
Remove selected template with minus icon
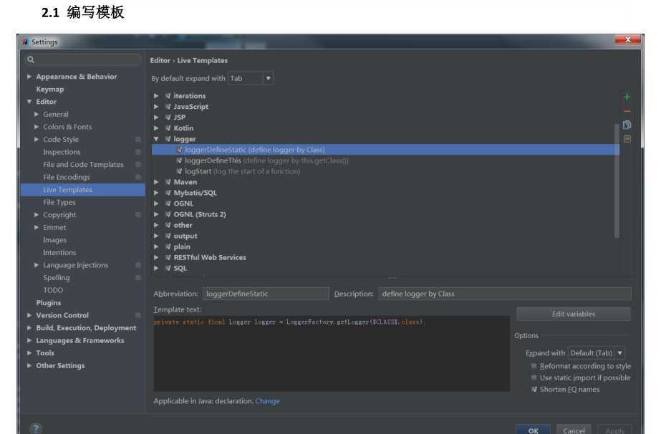627,111
